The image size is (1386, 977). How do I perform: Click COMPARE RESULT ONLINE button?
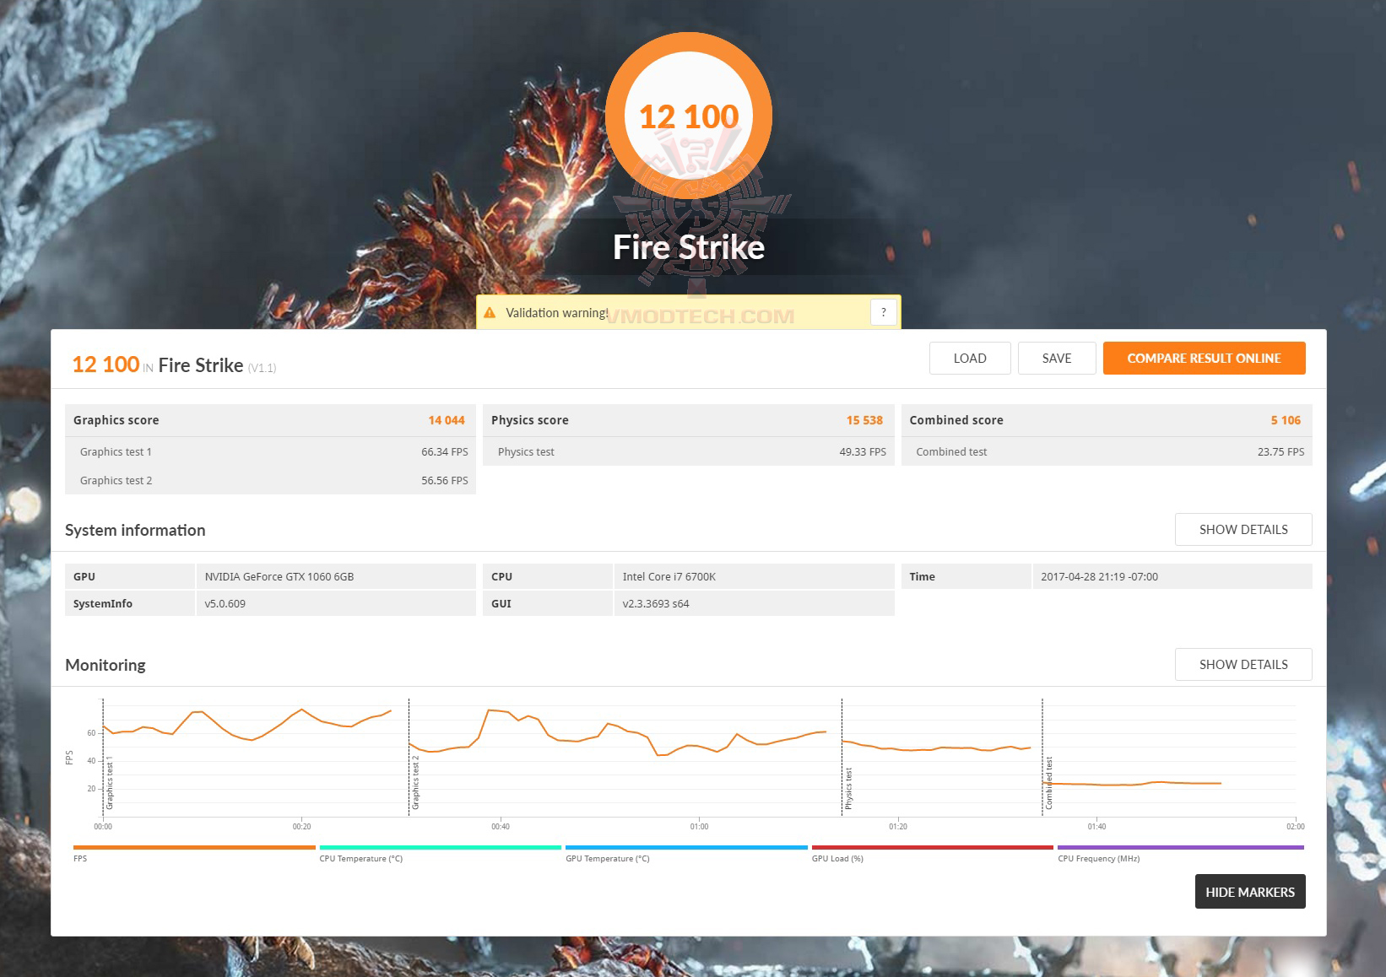pyautogui.click(x=1204, y=358)
